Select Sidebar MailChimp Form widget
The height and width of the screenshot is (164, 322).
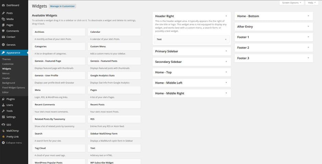pyautogui.click(x=114, y=134)
